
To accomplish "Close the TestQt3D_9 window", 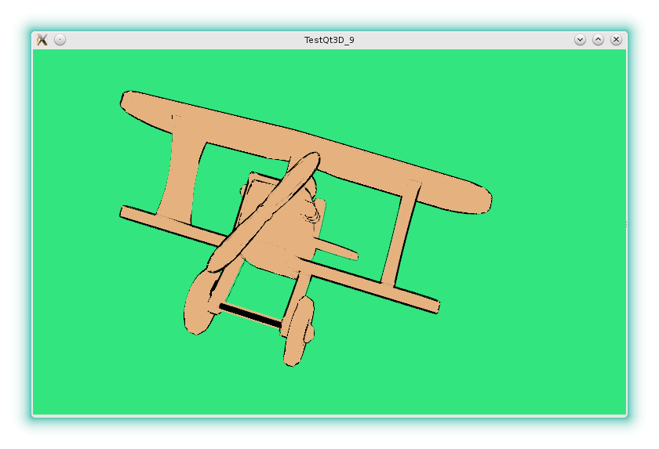I will 616,40.
